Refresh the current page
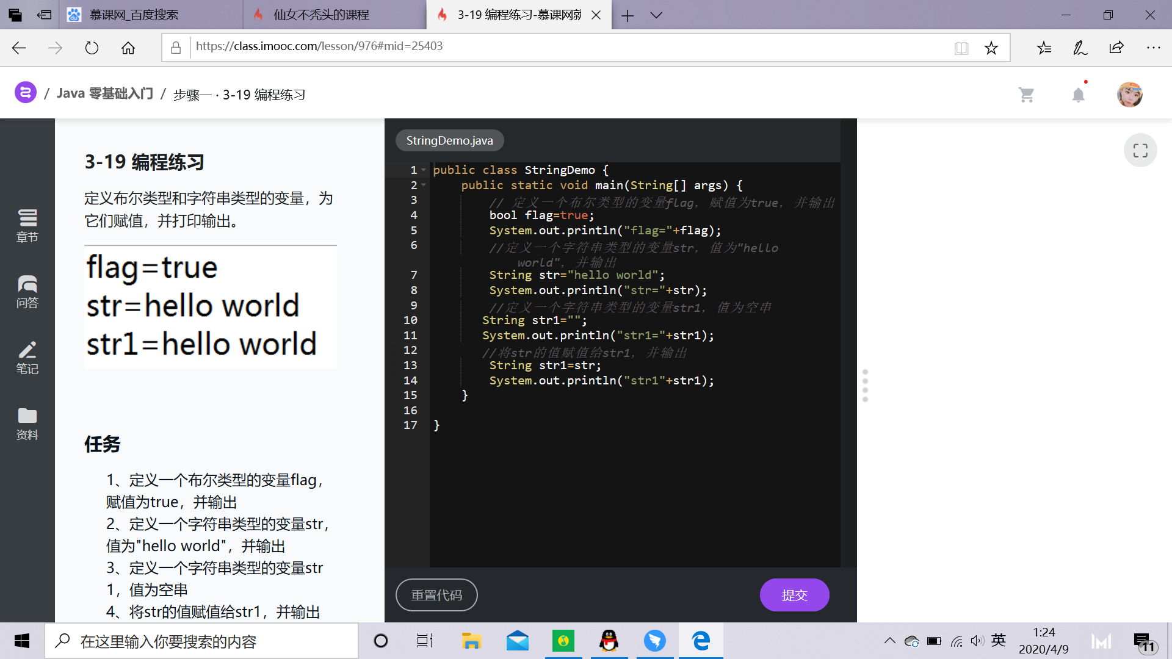The width and height of the screenshot is (1172, 659). click(x=92, y=48)
